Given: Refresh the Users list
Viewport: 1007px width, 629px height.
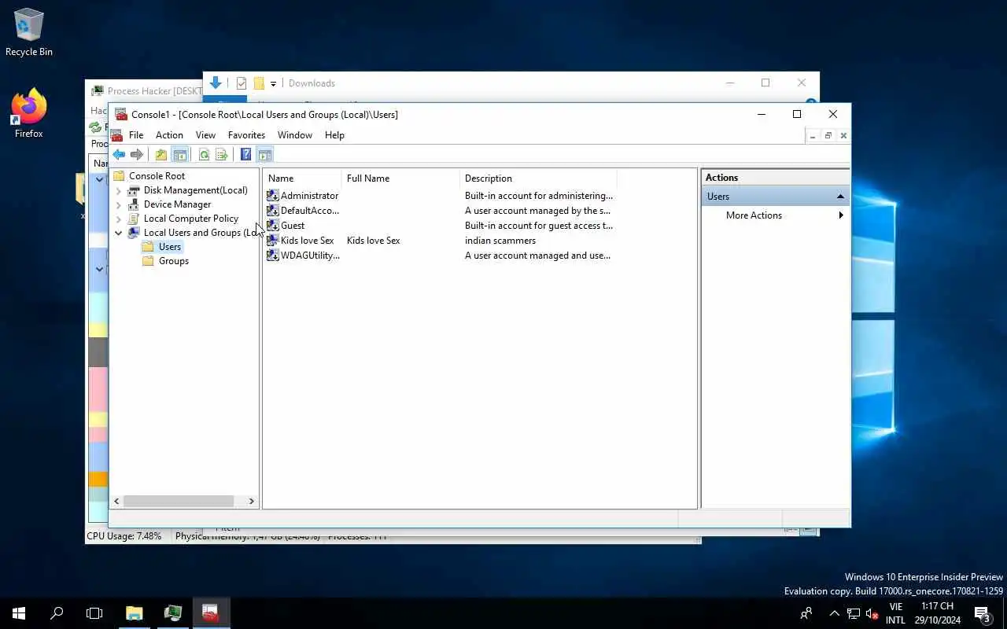Looking at the screenshot, I should [x=204, y=155].
